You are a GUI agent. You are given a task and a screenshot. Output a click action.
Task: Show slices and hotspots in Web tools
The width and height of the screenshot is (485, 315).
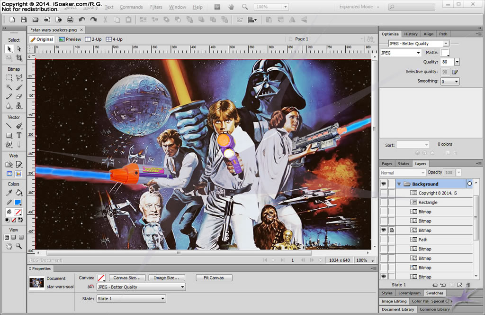18,174
